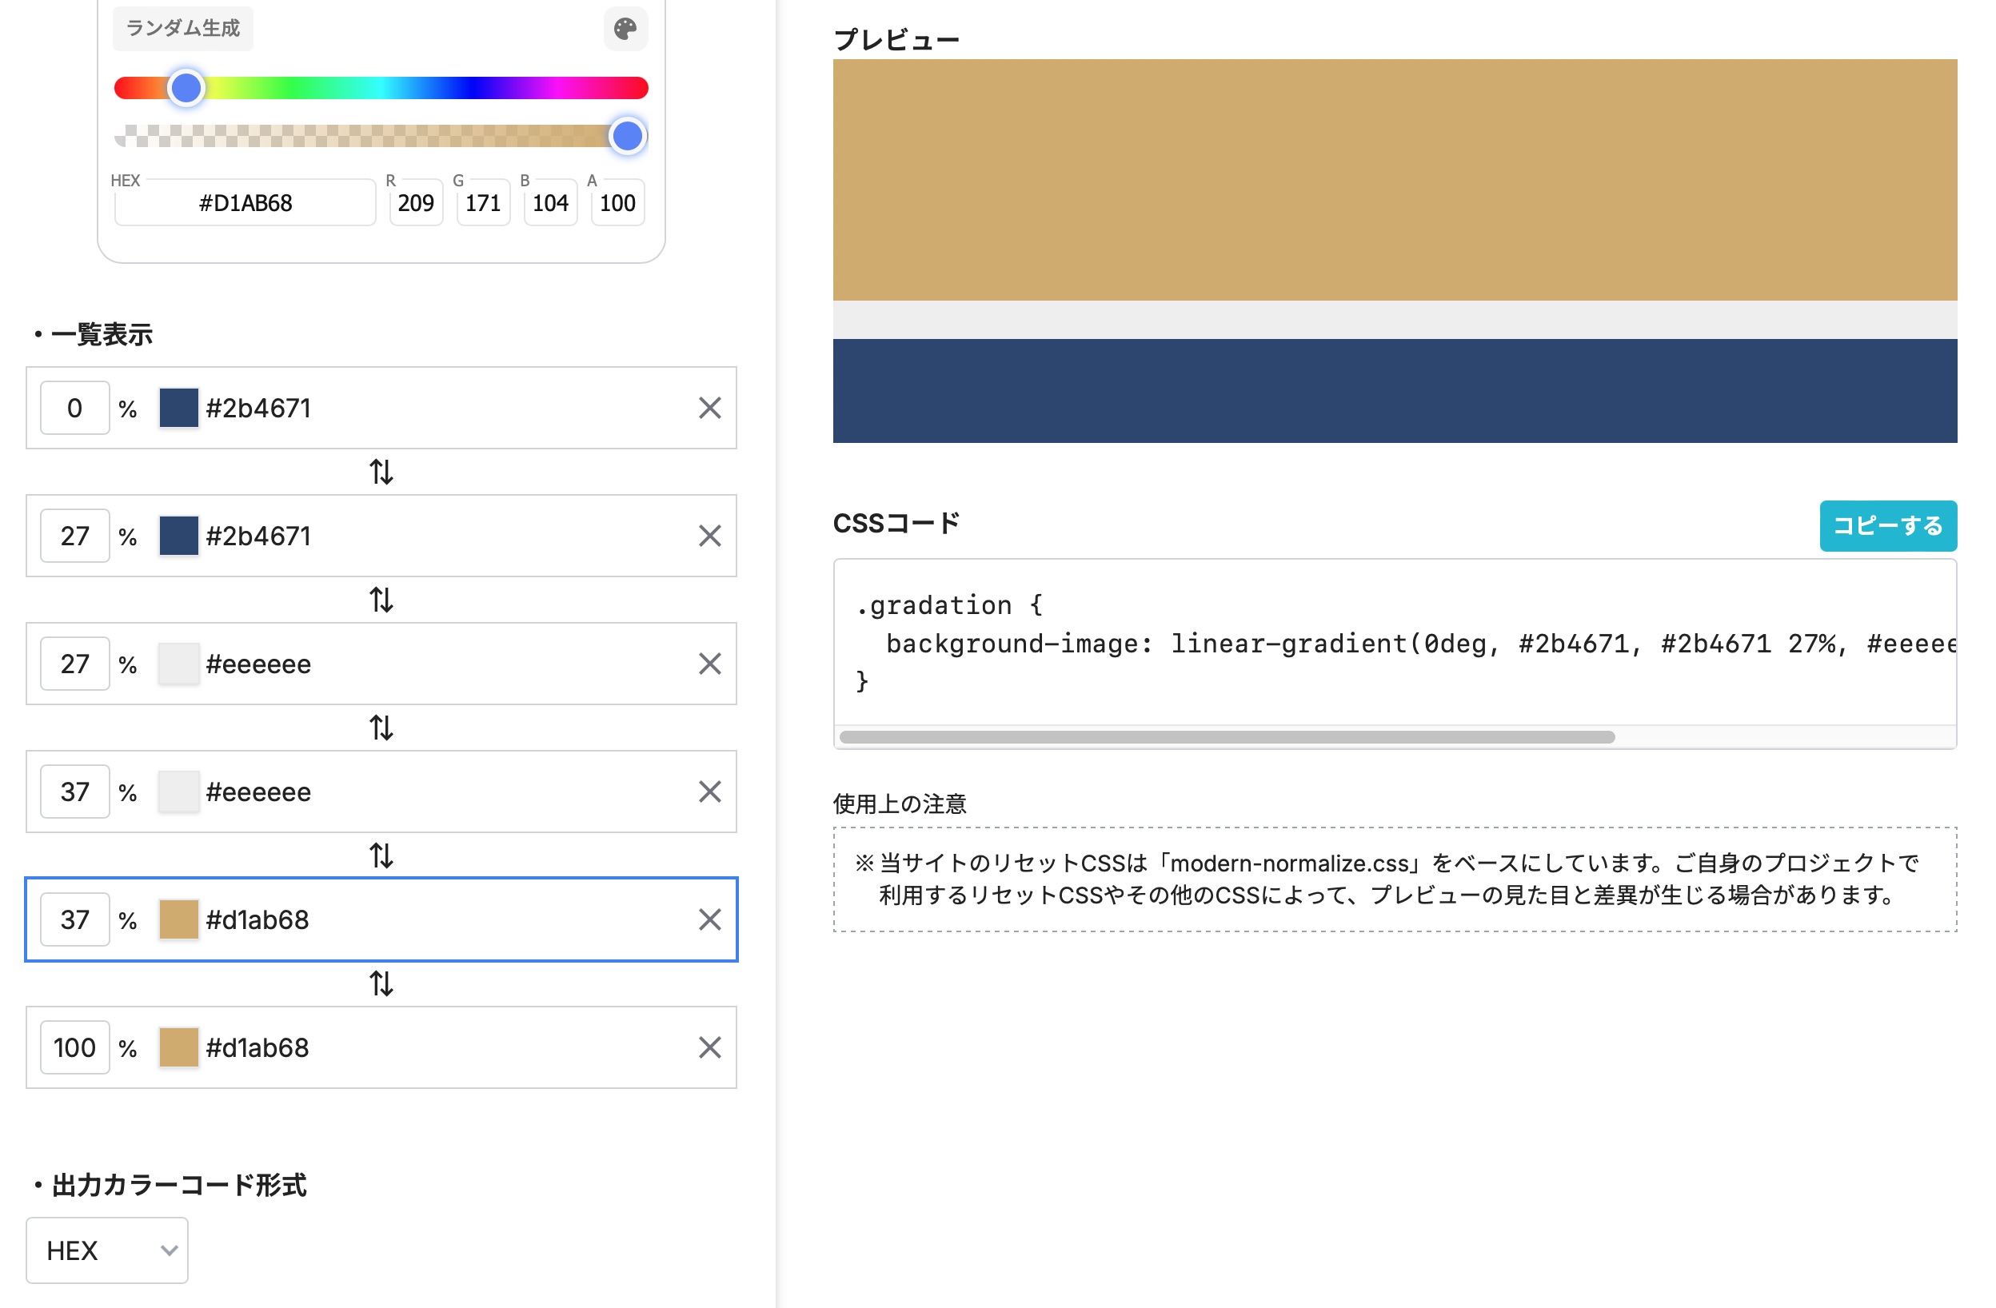Open the HEX output format dropdown
Screen dimensions: 1996x1308
click(107, 1250)
